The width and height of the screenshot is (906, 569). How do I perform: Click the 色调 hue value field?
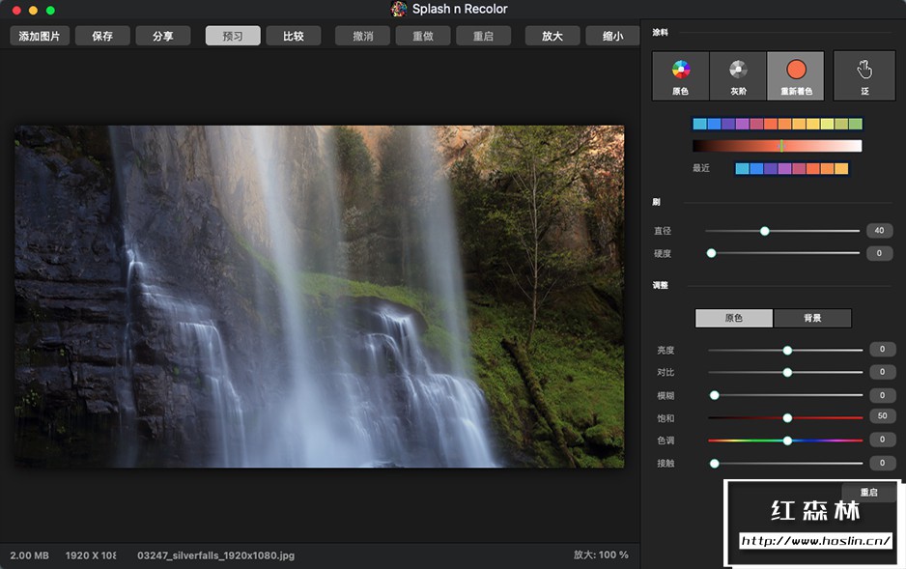[x=882, y=440]
